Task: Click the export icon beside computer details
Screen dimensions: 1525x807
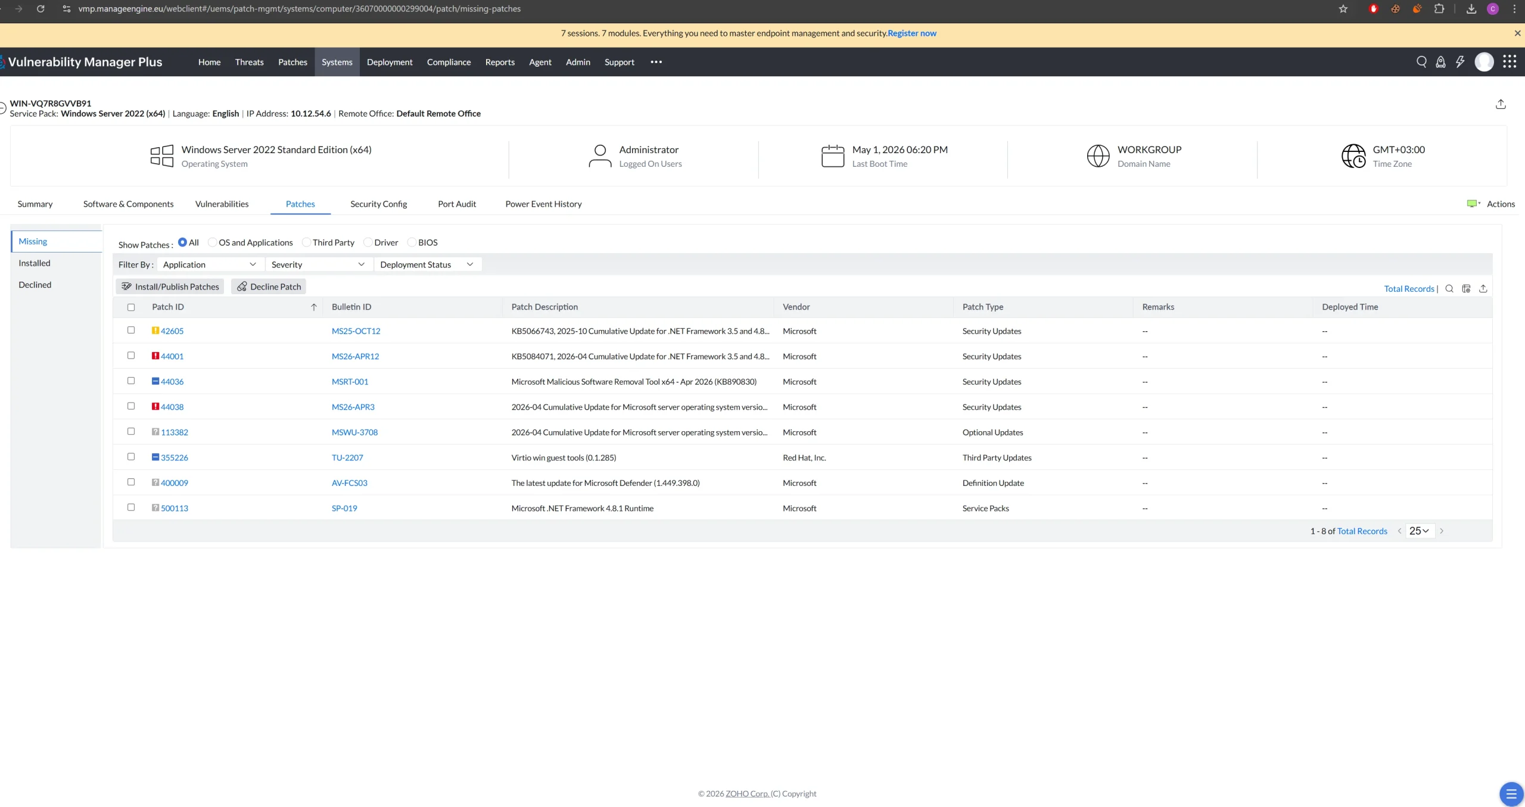Action: click(x=1501, y=104)
